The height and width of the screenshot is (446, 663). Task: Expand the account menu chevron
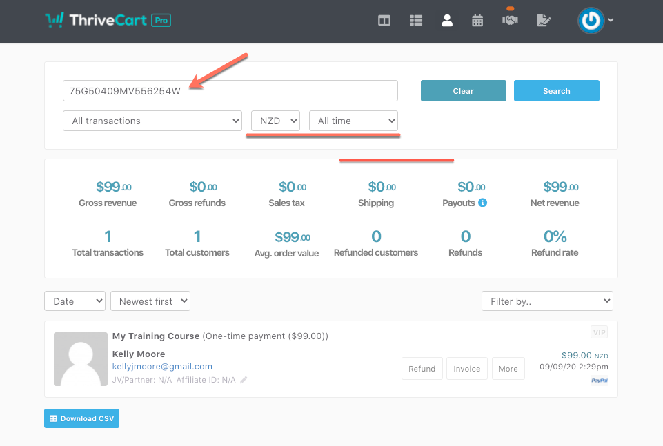pos(611,20)
